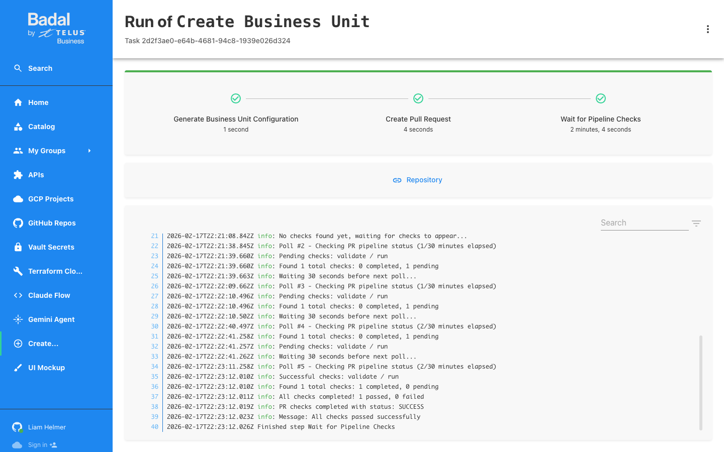Image resolution: width=724 pixels, height=452 pixels.
Task: Click the log filter lines icon
Action: click(696, 223)
